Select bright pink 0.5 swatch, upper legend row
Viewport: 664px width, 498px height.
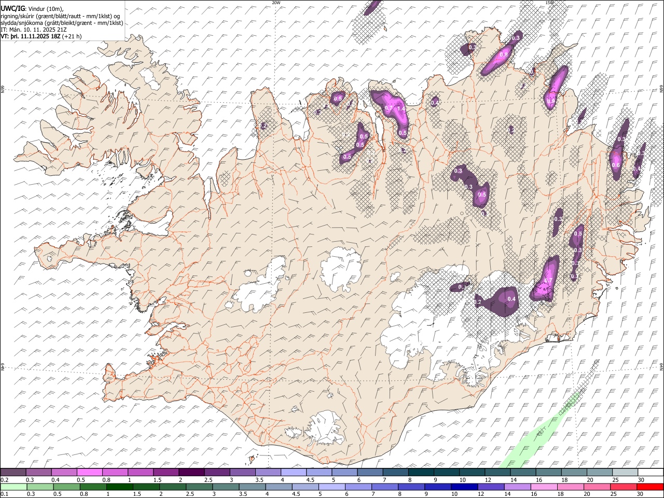[90, 473]
